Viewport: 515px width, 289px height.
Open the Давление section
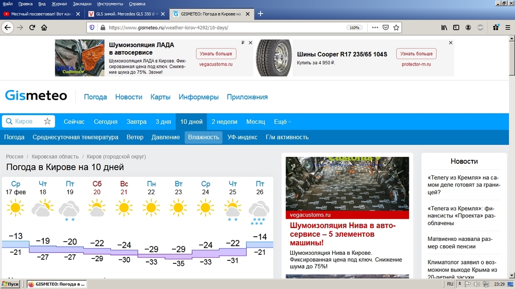click(x=165, y=137)
